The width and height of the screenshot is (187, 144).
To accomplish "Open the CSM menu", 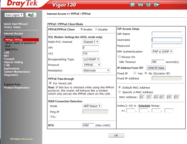I will [7, 65].
